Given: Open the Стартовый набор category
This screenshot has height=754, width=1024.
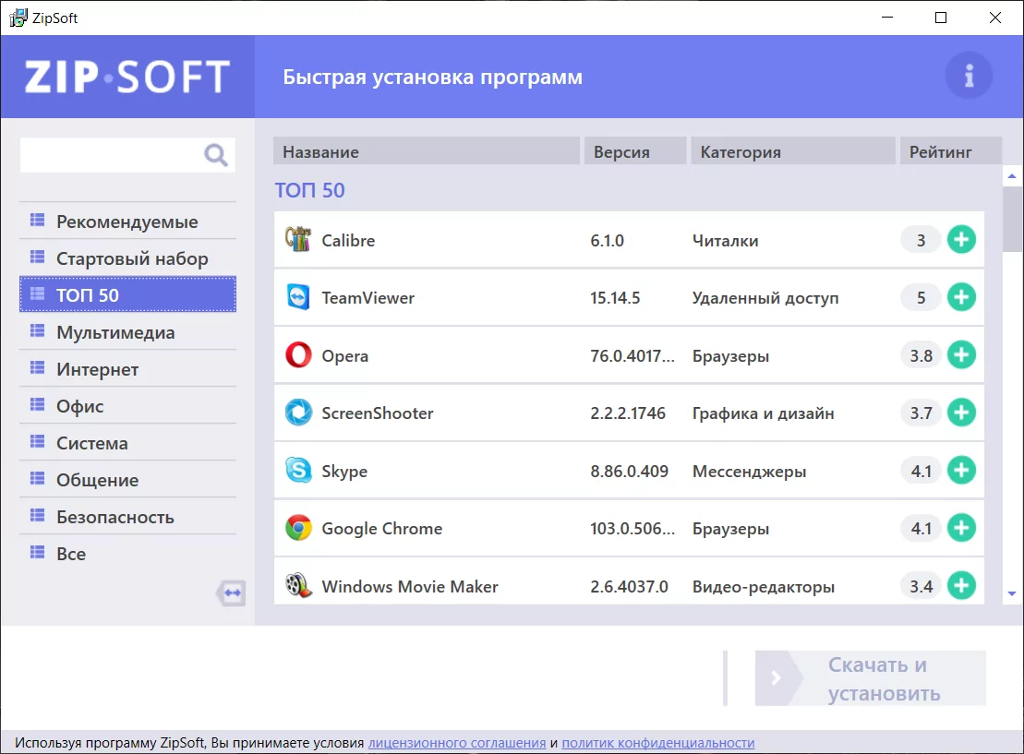Looking at the screenshot, I should (x=127, y=258).
